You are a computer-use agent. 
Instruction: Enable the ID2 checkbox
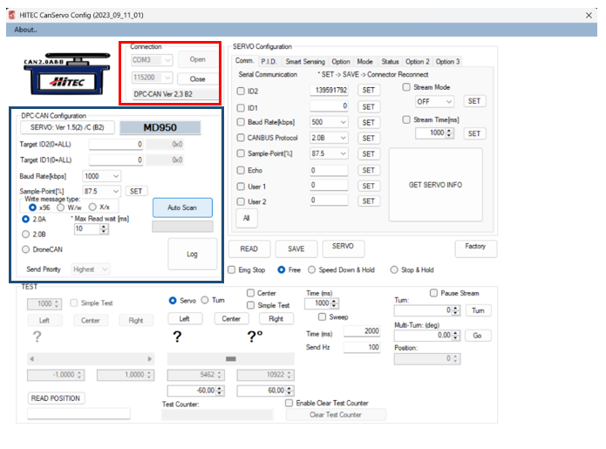point(242,91)
